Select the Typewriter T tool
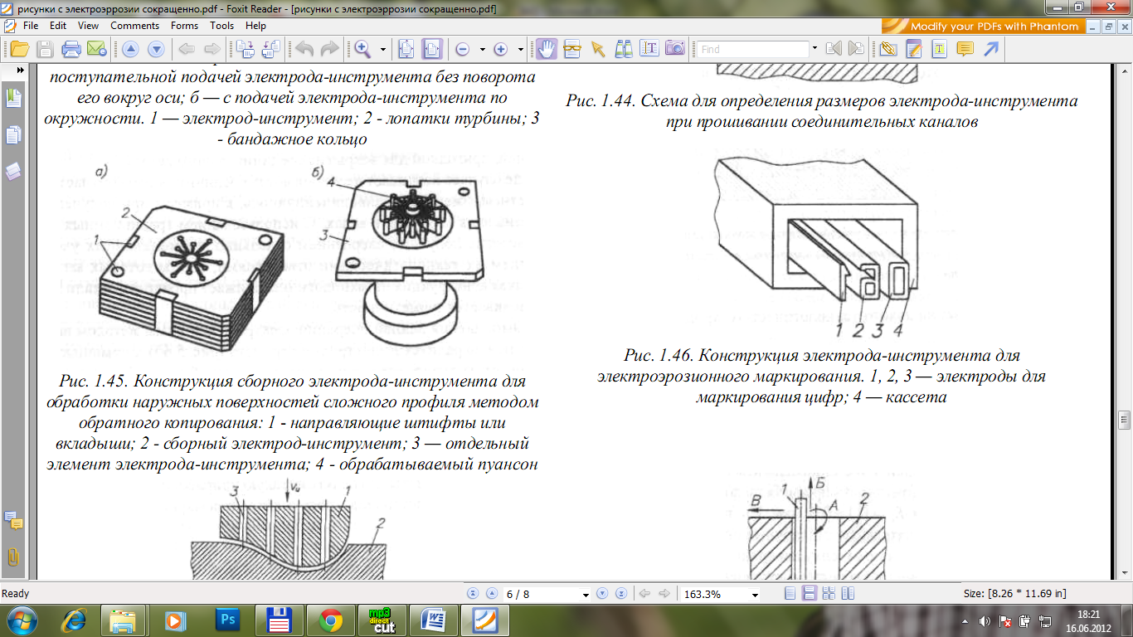 939,49
